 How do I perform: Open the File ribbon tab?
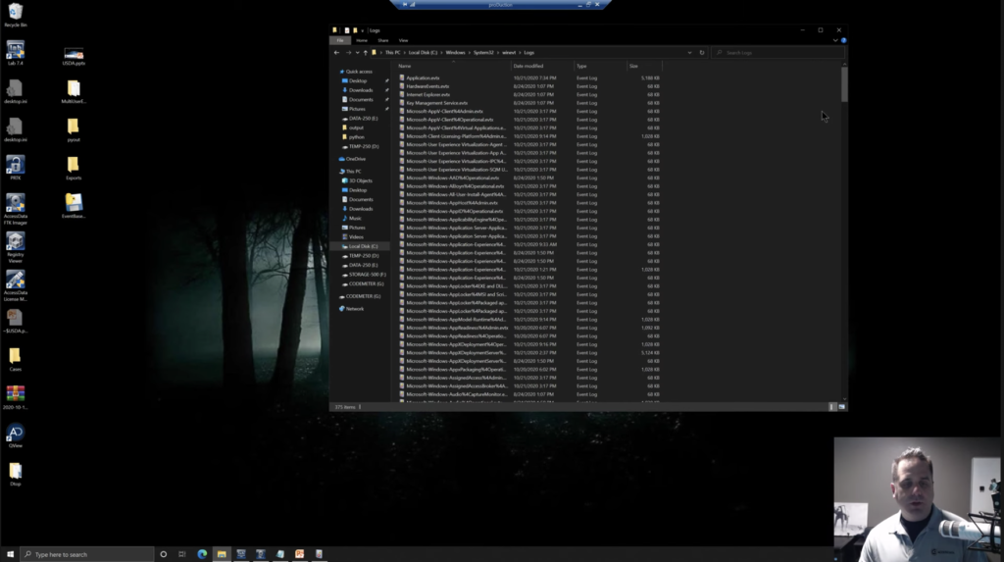click(x=340, y=40)
